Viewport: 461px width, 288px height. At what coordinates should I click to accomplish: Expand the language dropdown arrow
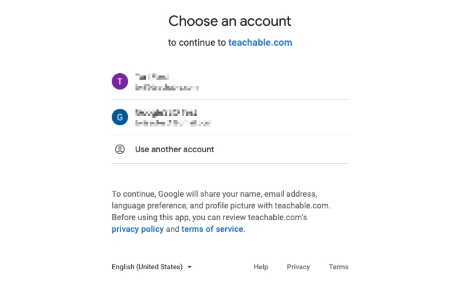click(x=190, y=267)
